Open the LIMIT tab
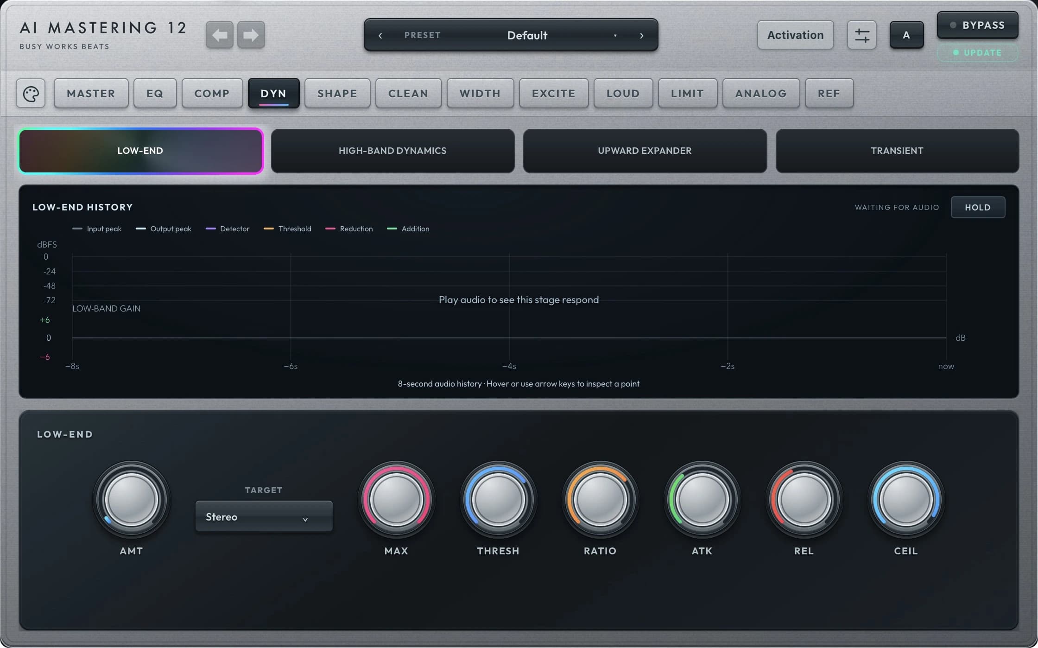This screenshot has width=1038, height=648. (x=687, y=94)
